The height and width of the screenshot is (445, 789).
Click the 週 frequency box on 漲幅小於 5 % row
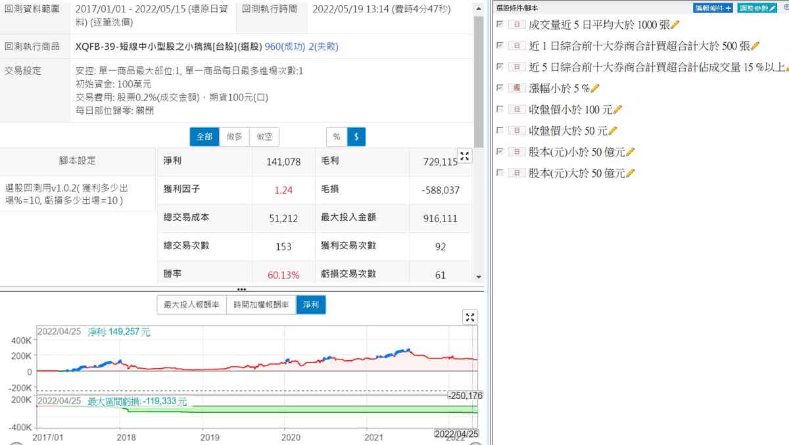517,88
